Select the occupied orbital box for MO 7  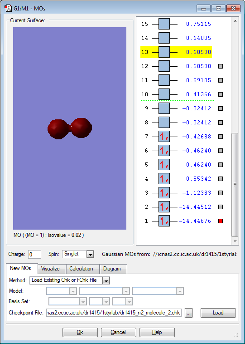point(164,137)
